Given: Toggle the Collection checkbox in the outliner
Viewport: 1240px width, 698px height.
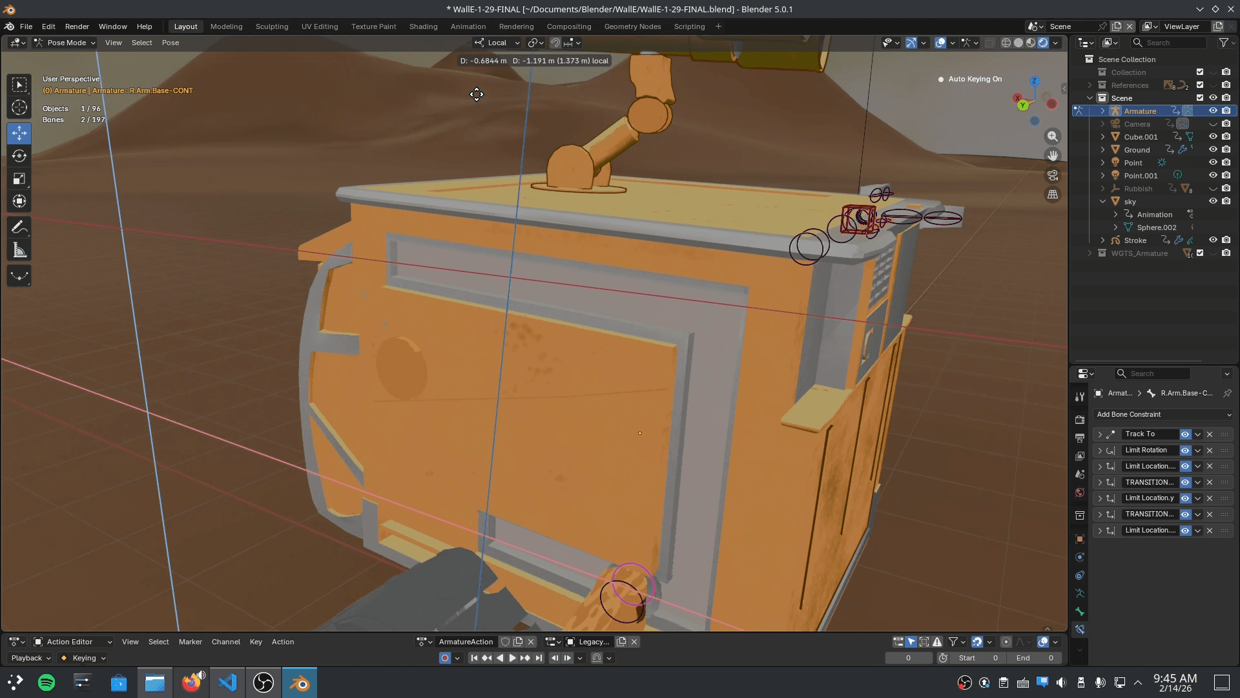Looking at the screenshot, I should [1200, 72].
